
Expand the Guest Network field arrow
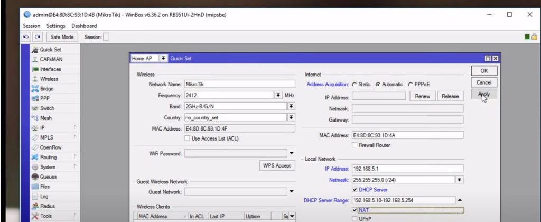pos(292,191)
